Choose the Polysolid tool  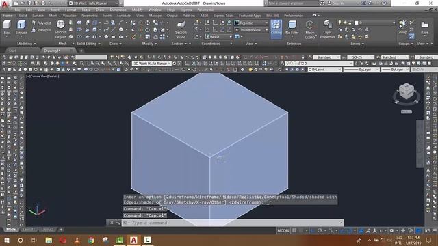(x=41, y=23)
